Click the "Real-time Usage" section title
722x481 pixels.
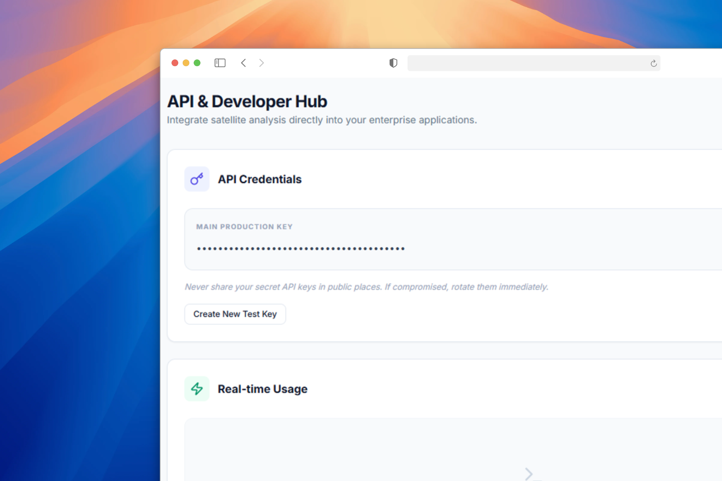(262, 389)
